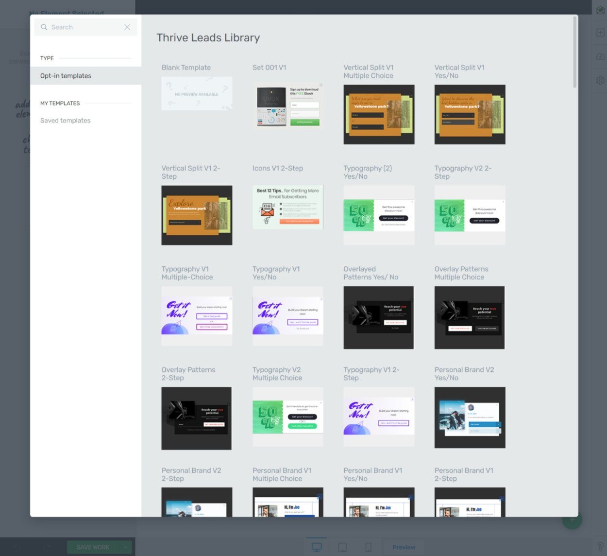Choose Vertical Split V1 Multiple Choice template
Image resolution: width=607 pixels, height=556 pixels.
[x=379, y=115]
